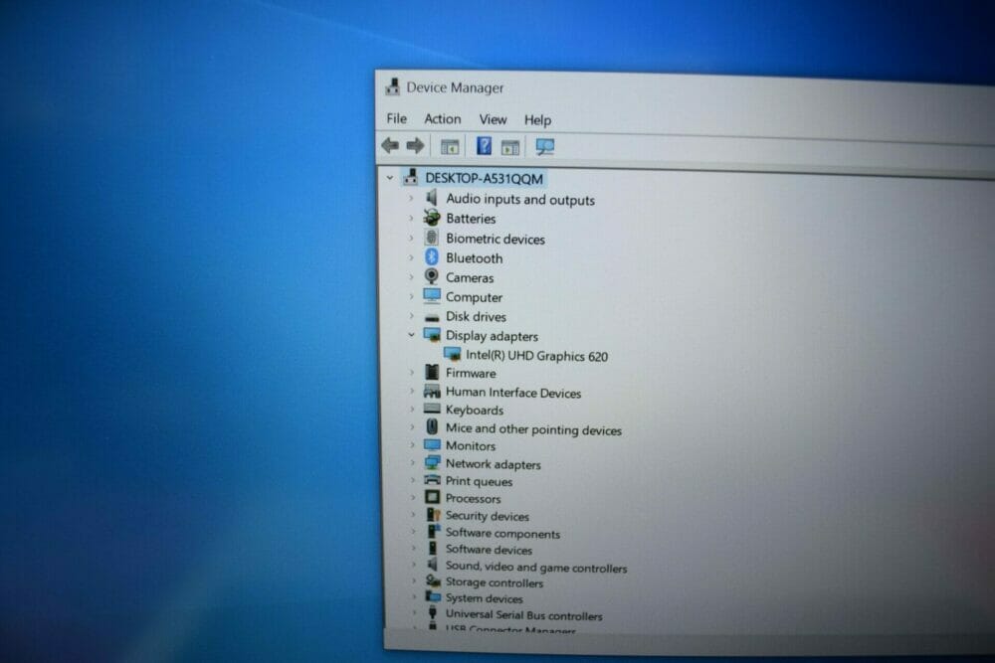Expand the Processors category arrow
The image size is (995, 663).
[412, 498]
